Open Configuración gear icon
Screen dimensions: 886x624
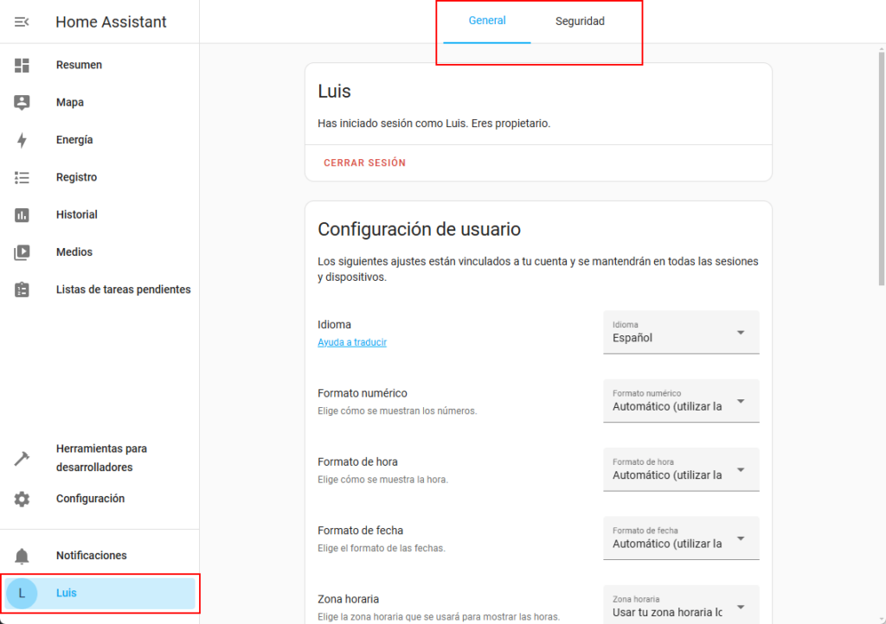click(x=22, y=499)
